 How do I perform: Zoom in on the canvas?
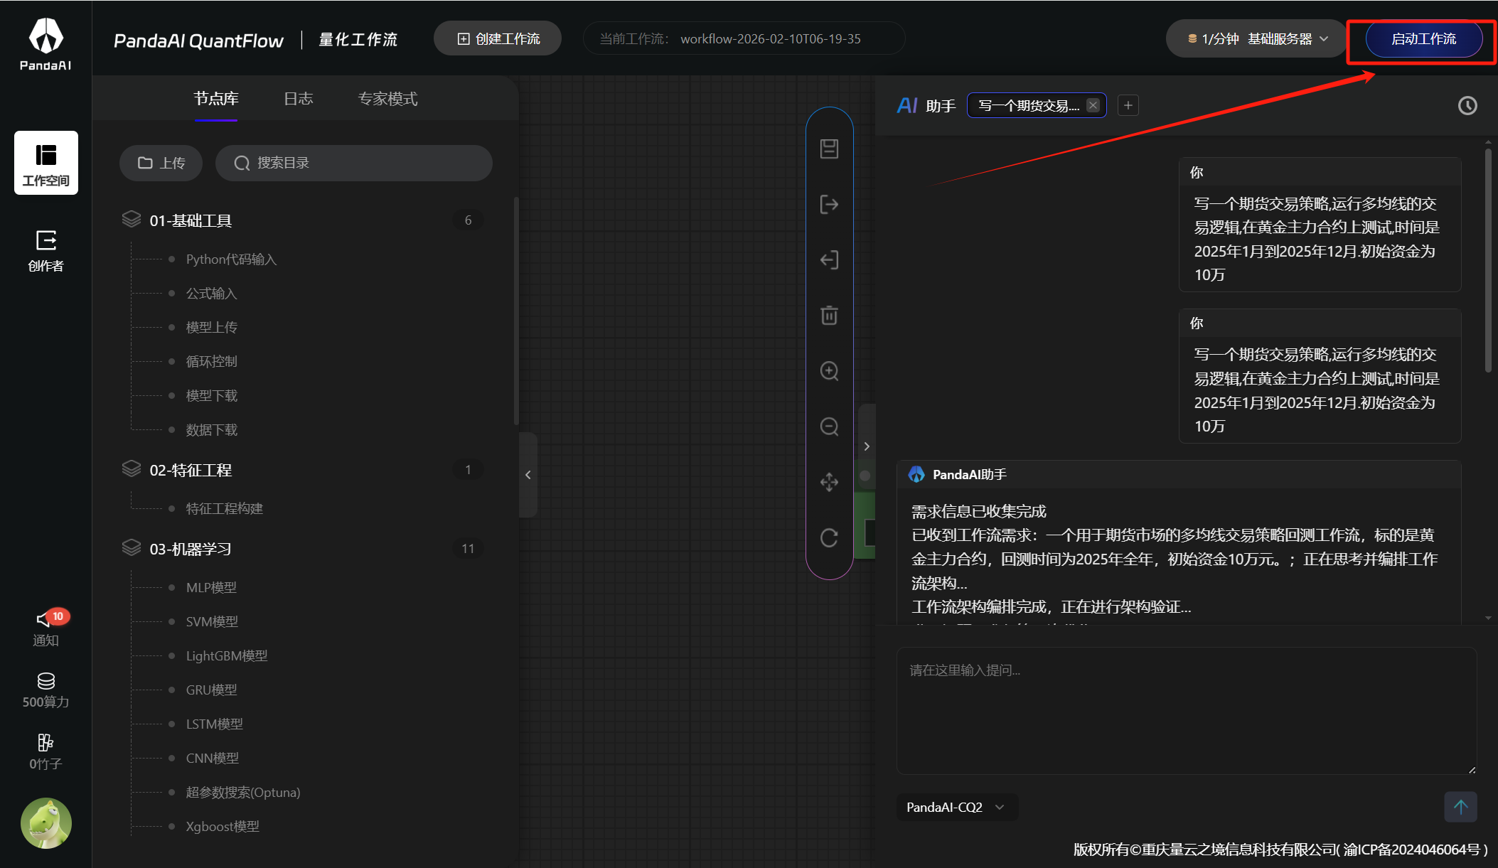coord(829,371)
